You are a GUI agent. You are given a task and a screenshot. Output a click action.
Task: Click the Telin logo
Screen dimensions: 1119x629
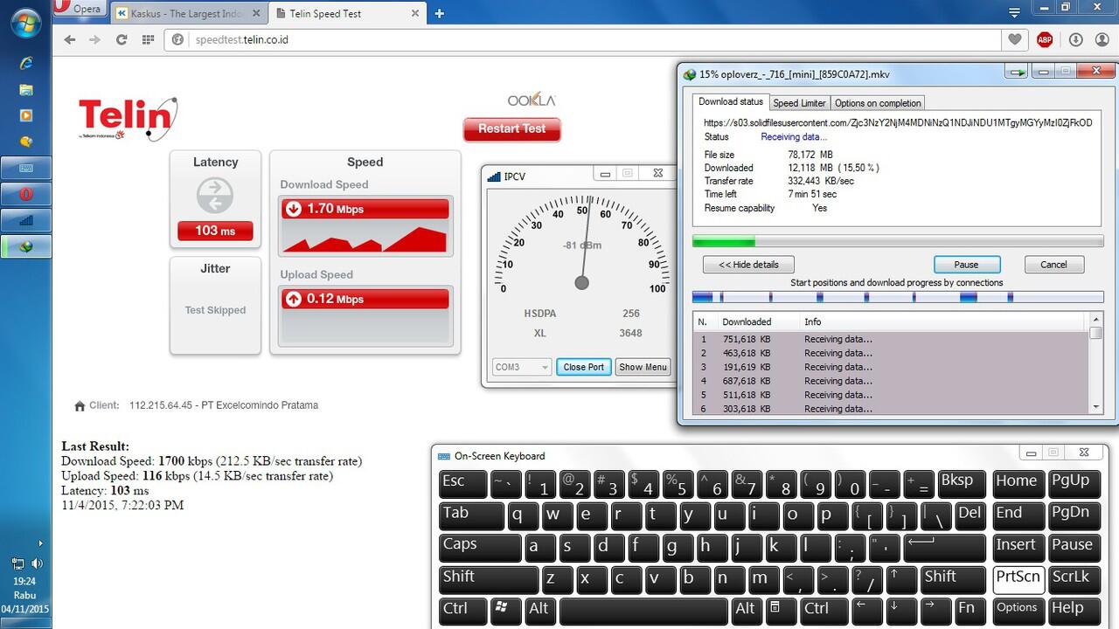coord(128,120)
